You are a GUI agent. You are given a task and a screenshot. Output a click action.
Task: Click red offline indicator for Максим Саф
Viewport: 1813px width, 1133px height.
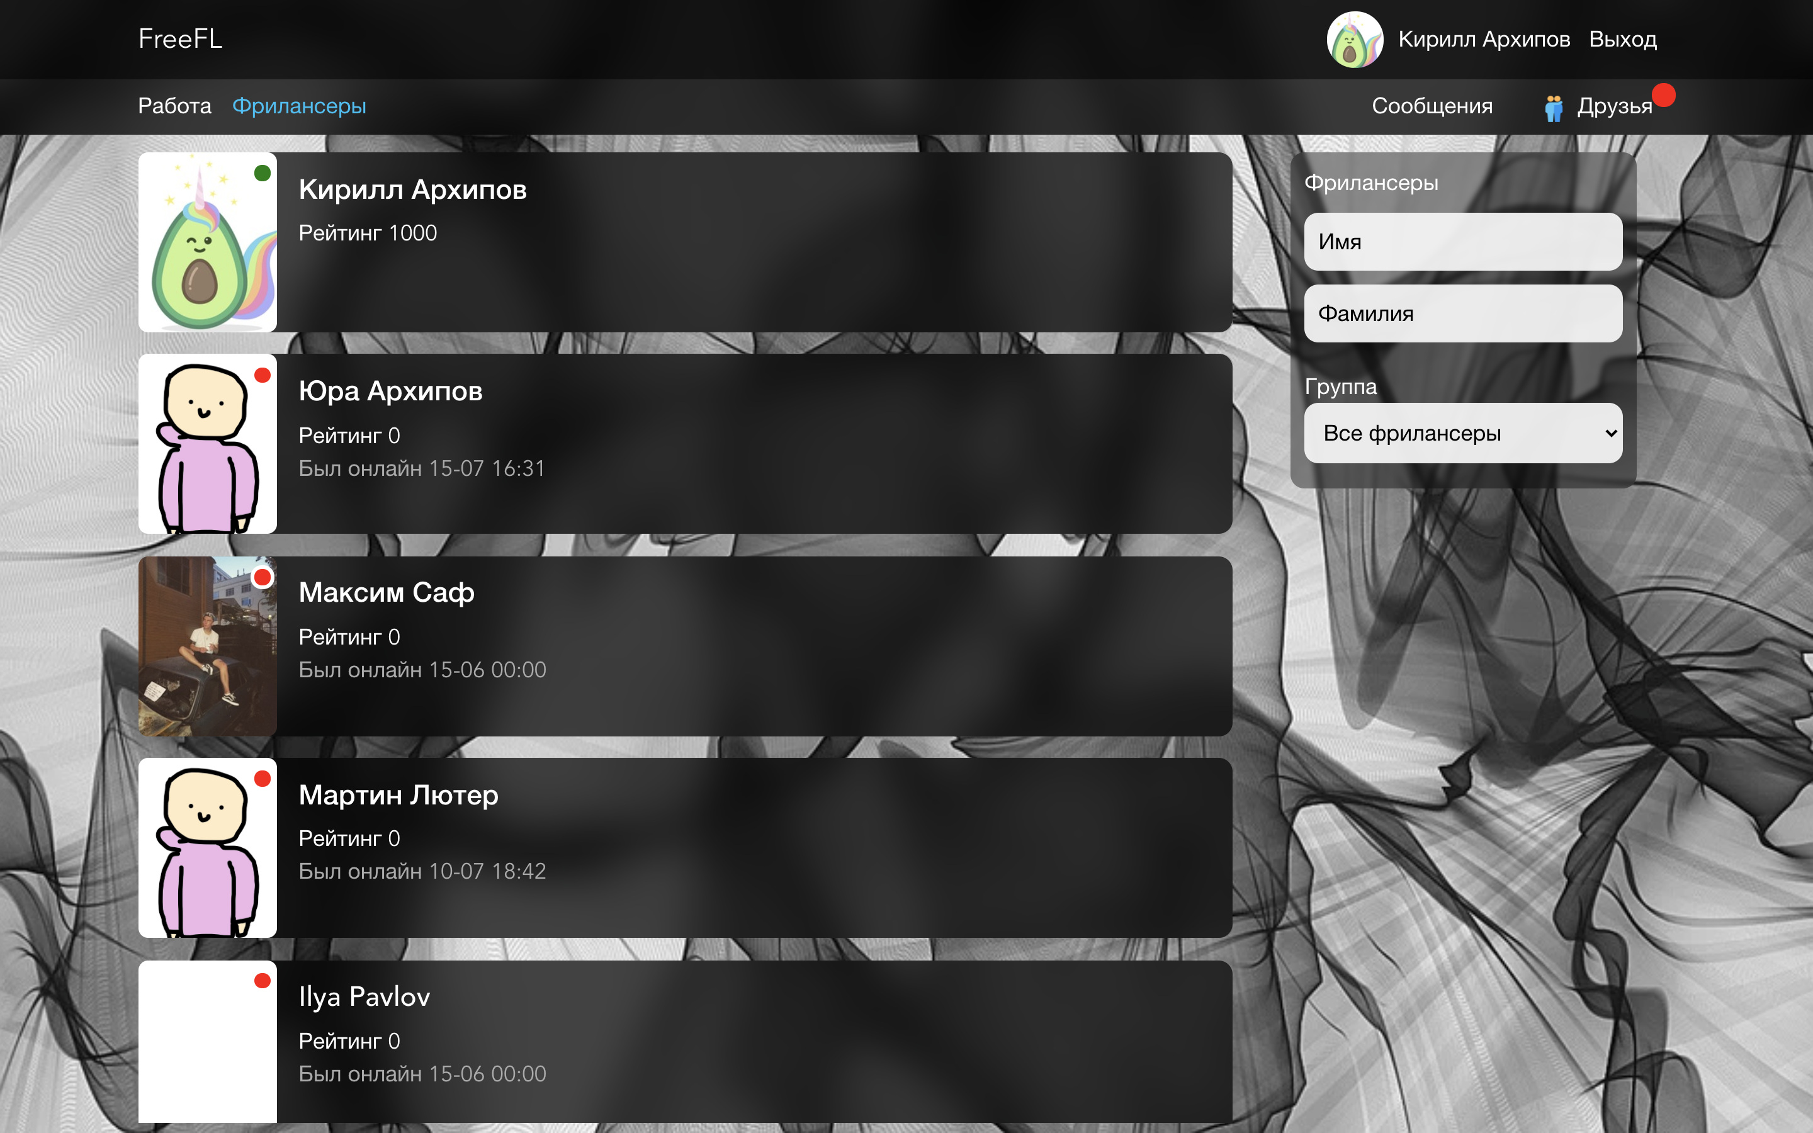[x=263, y=577]
